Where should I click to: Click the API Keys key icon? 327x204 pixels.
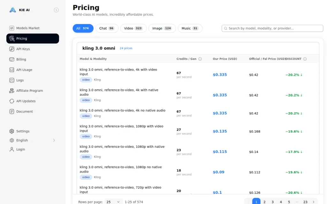pos(12,49)
